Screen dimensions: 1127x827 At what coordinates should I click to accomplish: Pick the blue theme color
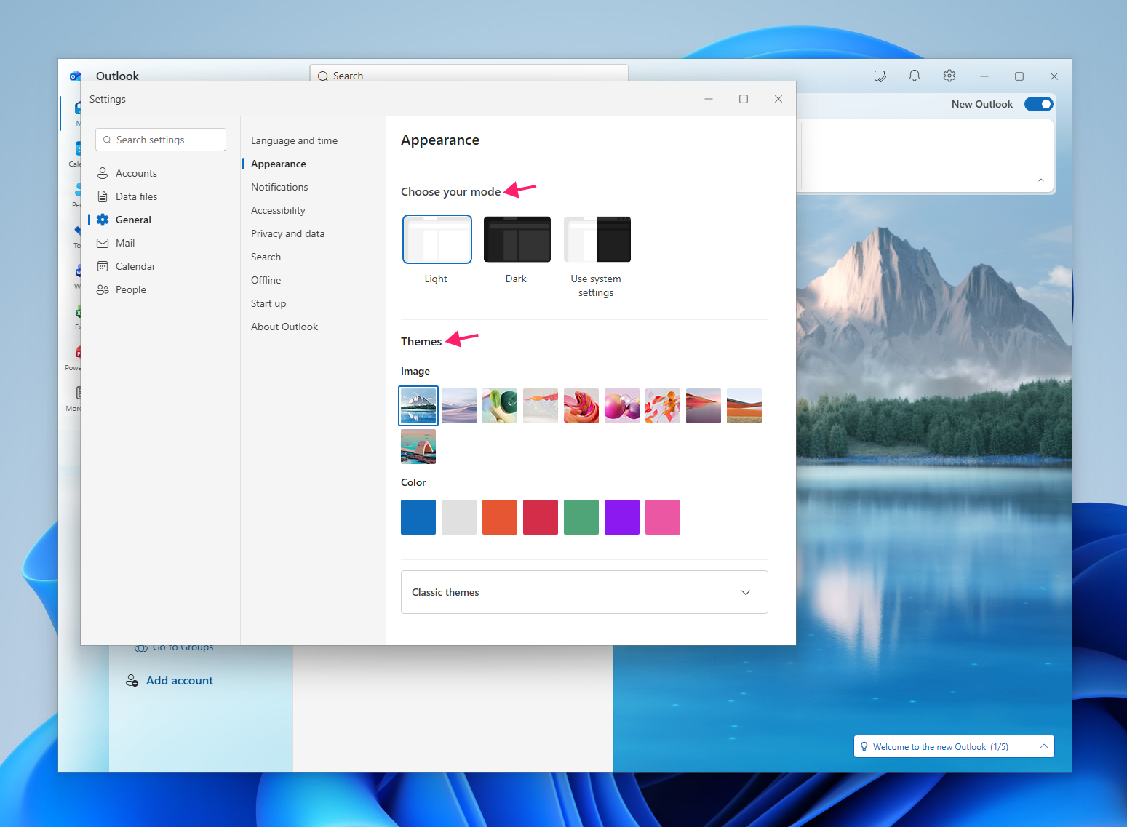click(418, 517)
